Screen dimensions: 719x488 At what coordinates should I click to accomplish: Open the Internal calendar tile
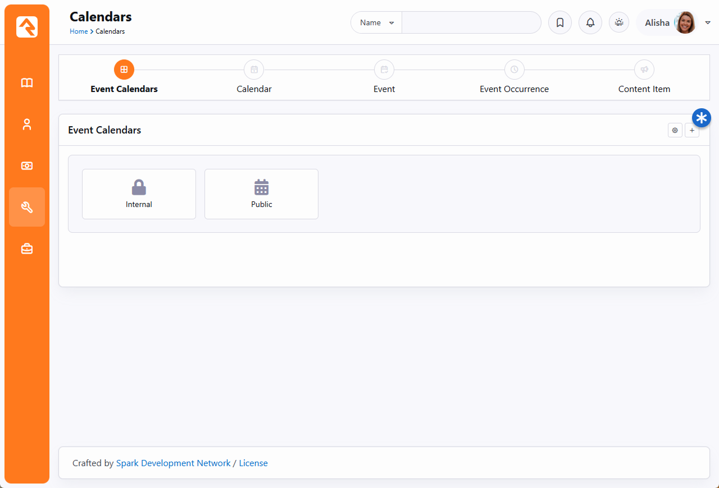pos(139,194)
